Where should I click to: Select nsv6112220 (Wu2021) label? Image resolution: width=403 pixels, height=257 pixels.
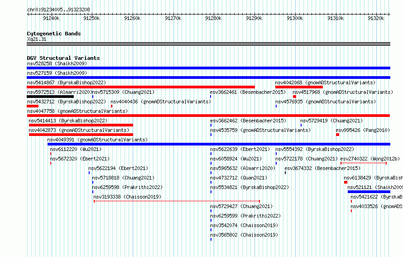tap(76, 149)
